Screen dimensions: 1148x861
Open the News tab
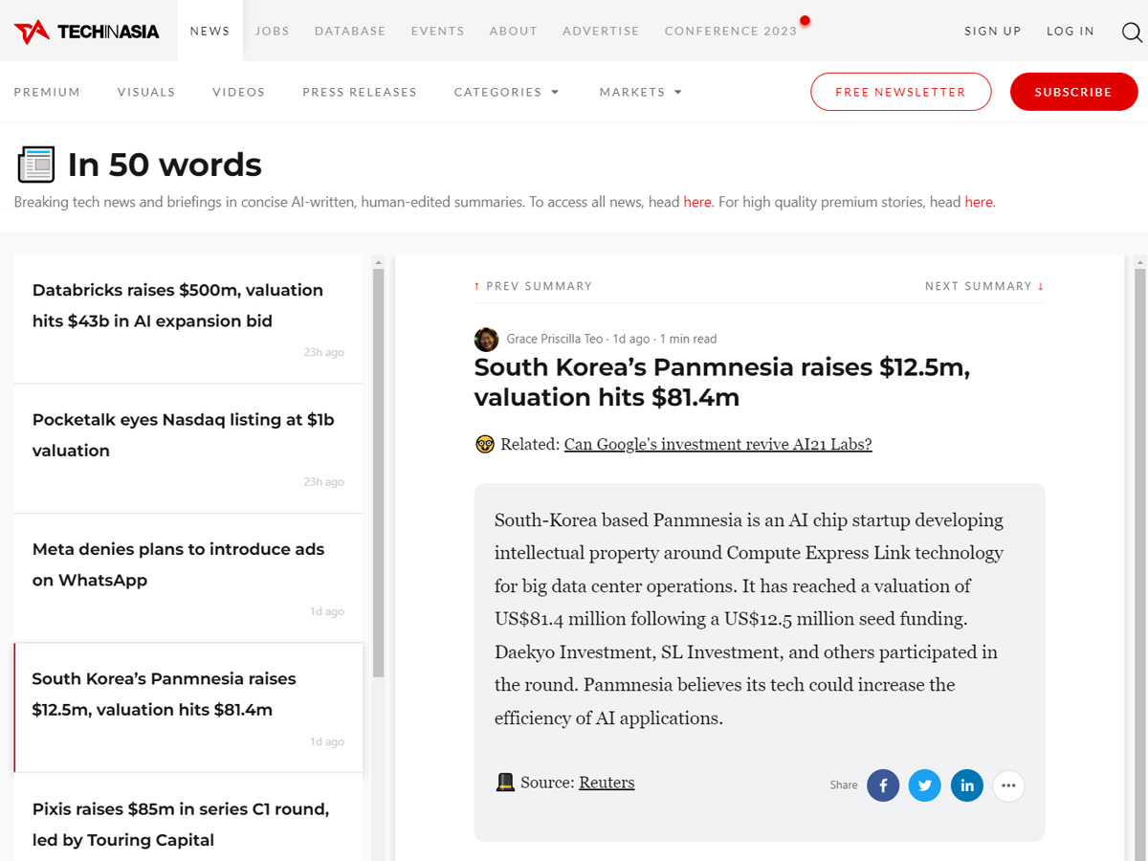point(210,31)
